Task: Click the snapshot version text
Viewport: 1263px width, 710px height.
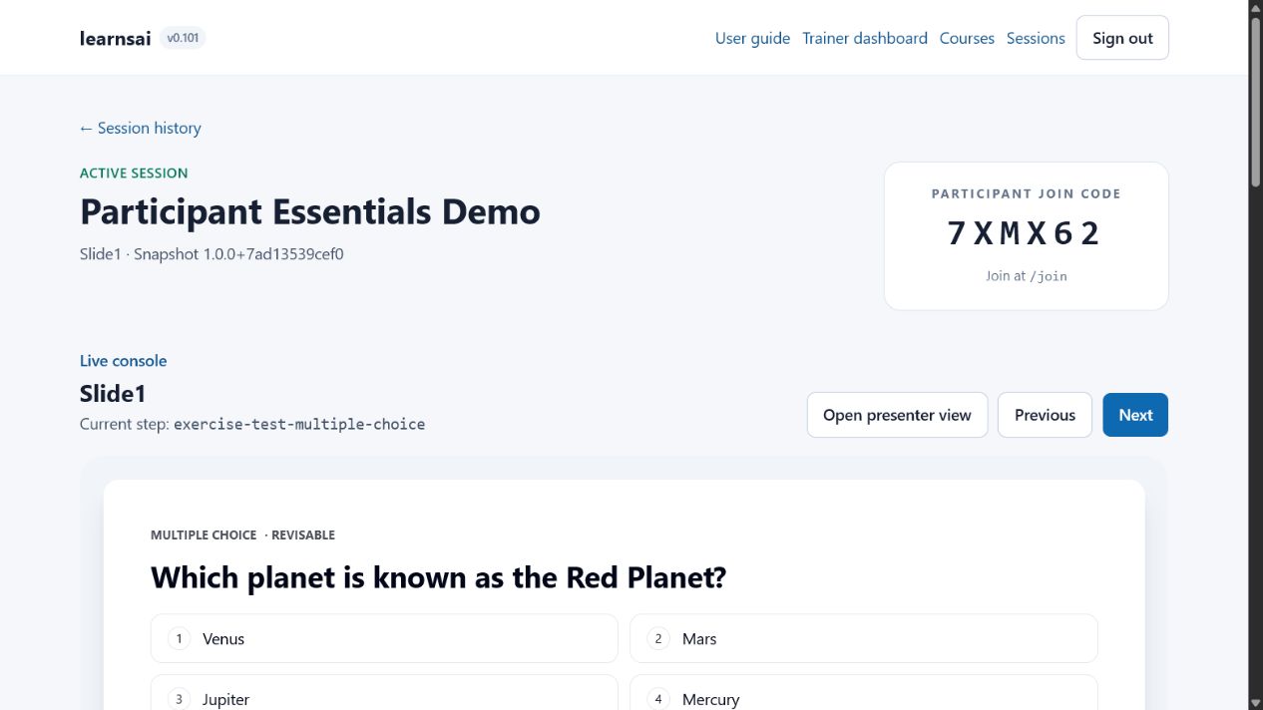Action: (238, 254)
